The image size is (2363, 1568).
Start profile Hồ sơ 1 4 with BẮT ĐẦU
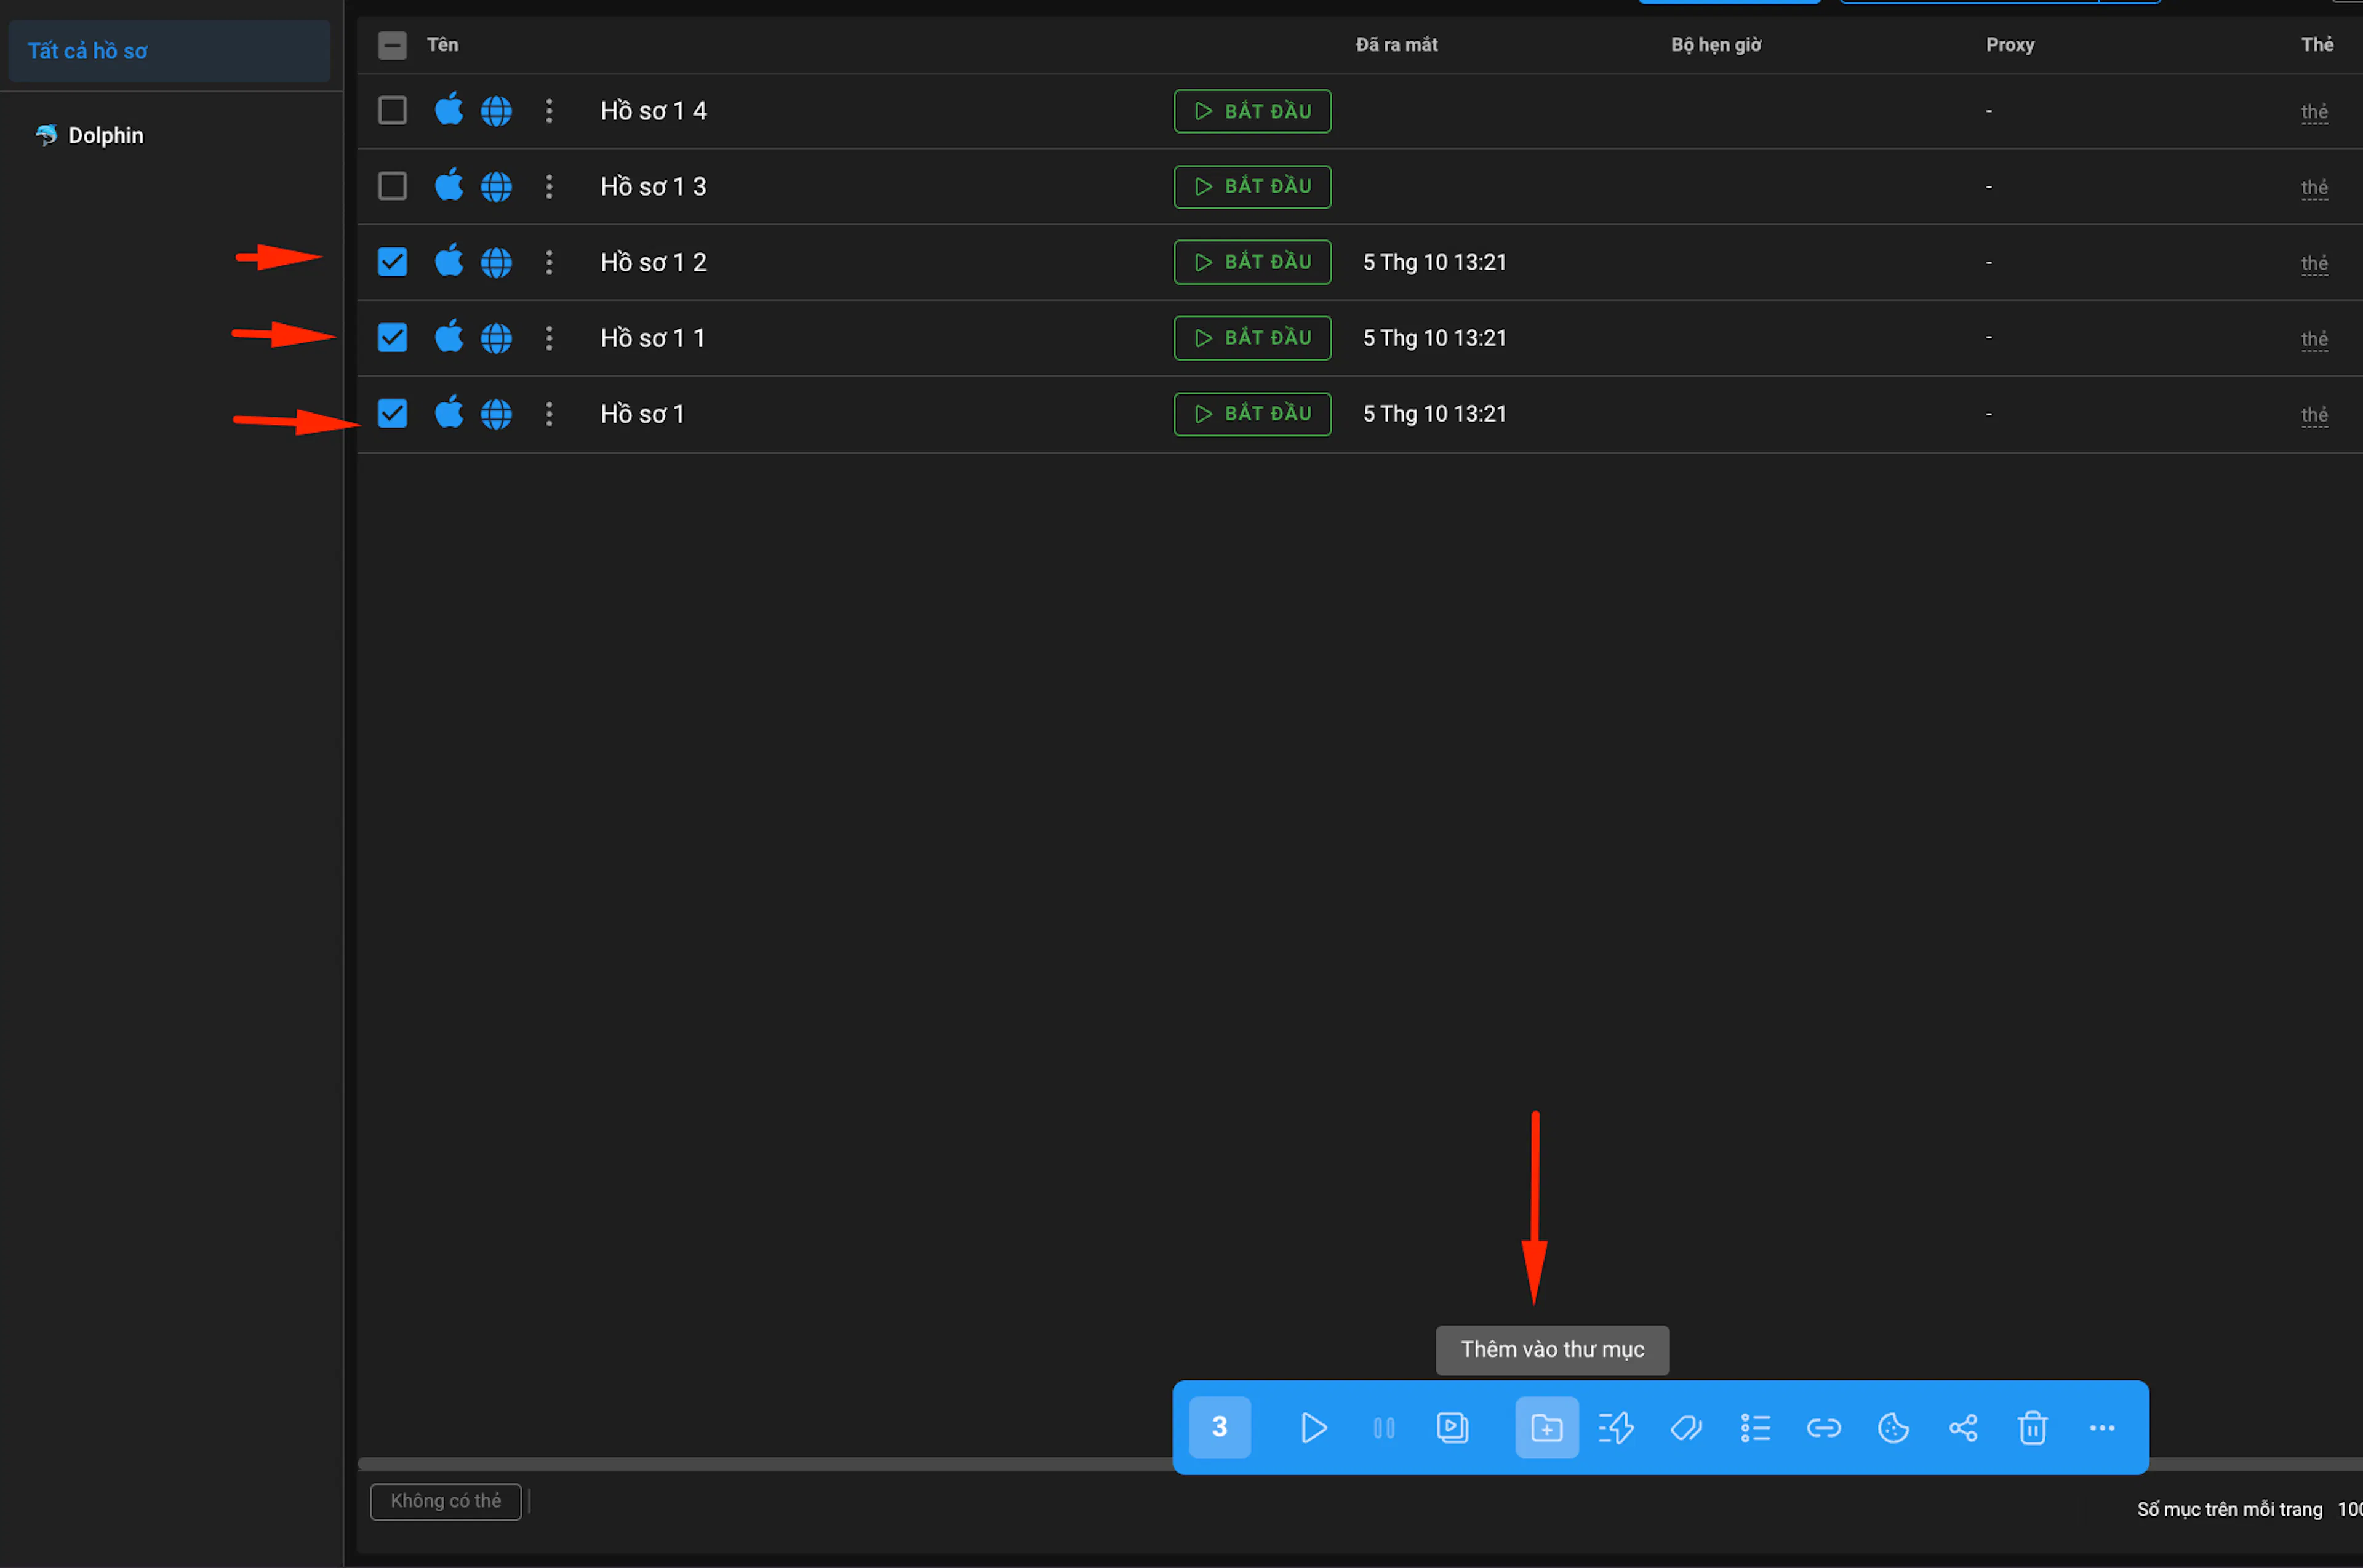coord(1252,111)
